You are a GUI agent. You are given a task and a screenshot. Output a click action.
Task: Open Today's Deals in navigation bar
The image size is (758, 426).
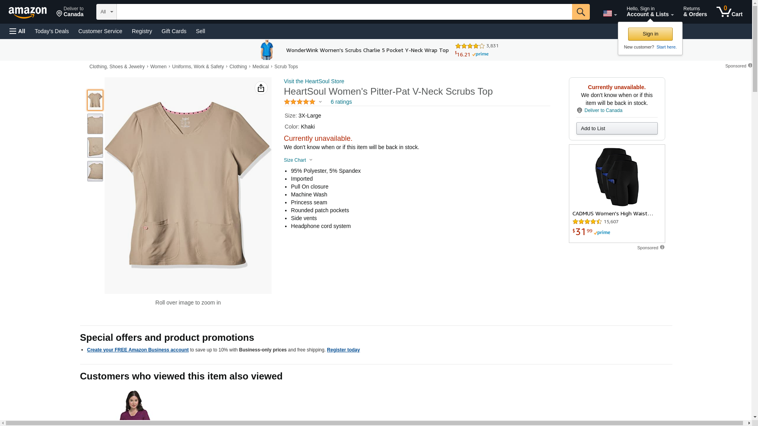pyautogui.click(x=52, y=31)
